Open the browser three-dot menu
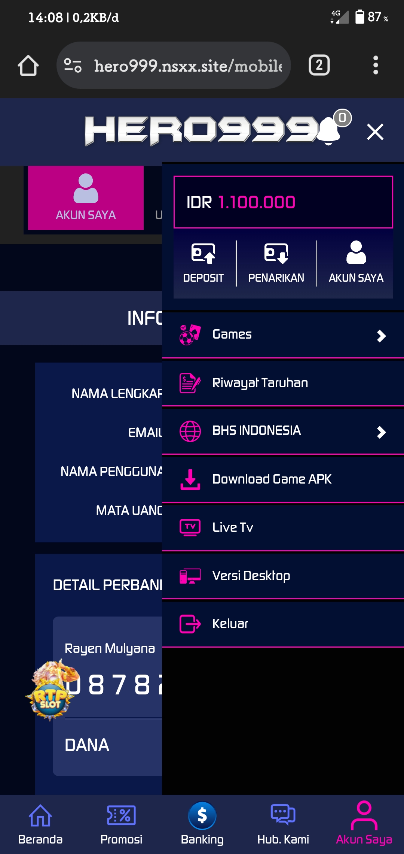This screenshot has height=854, width=404. [376, 66]
